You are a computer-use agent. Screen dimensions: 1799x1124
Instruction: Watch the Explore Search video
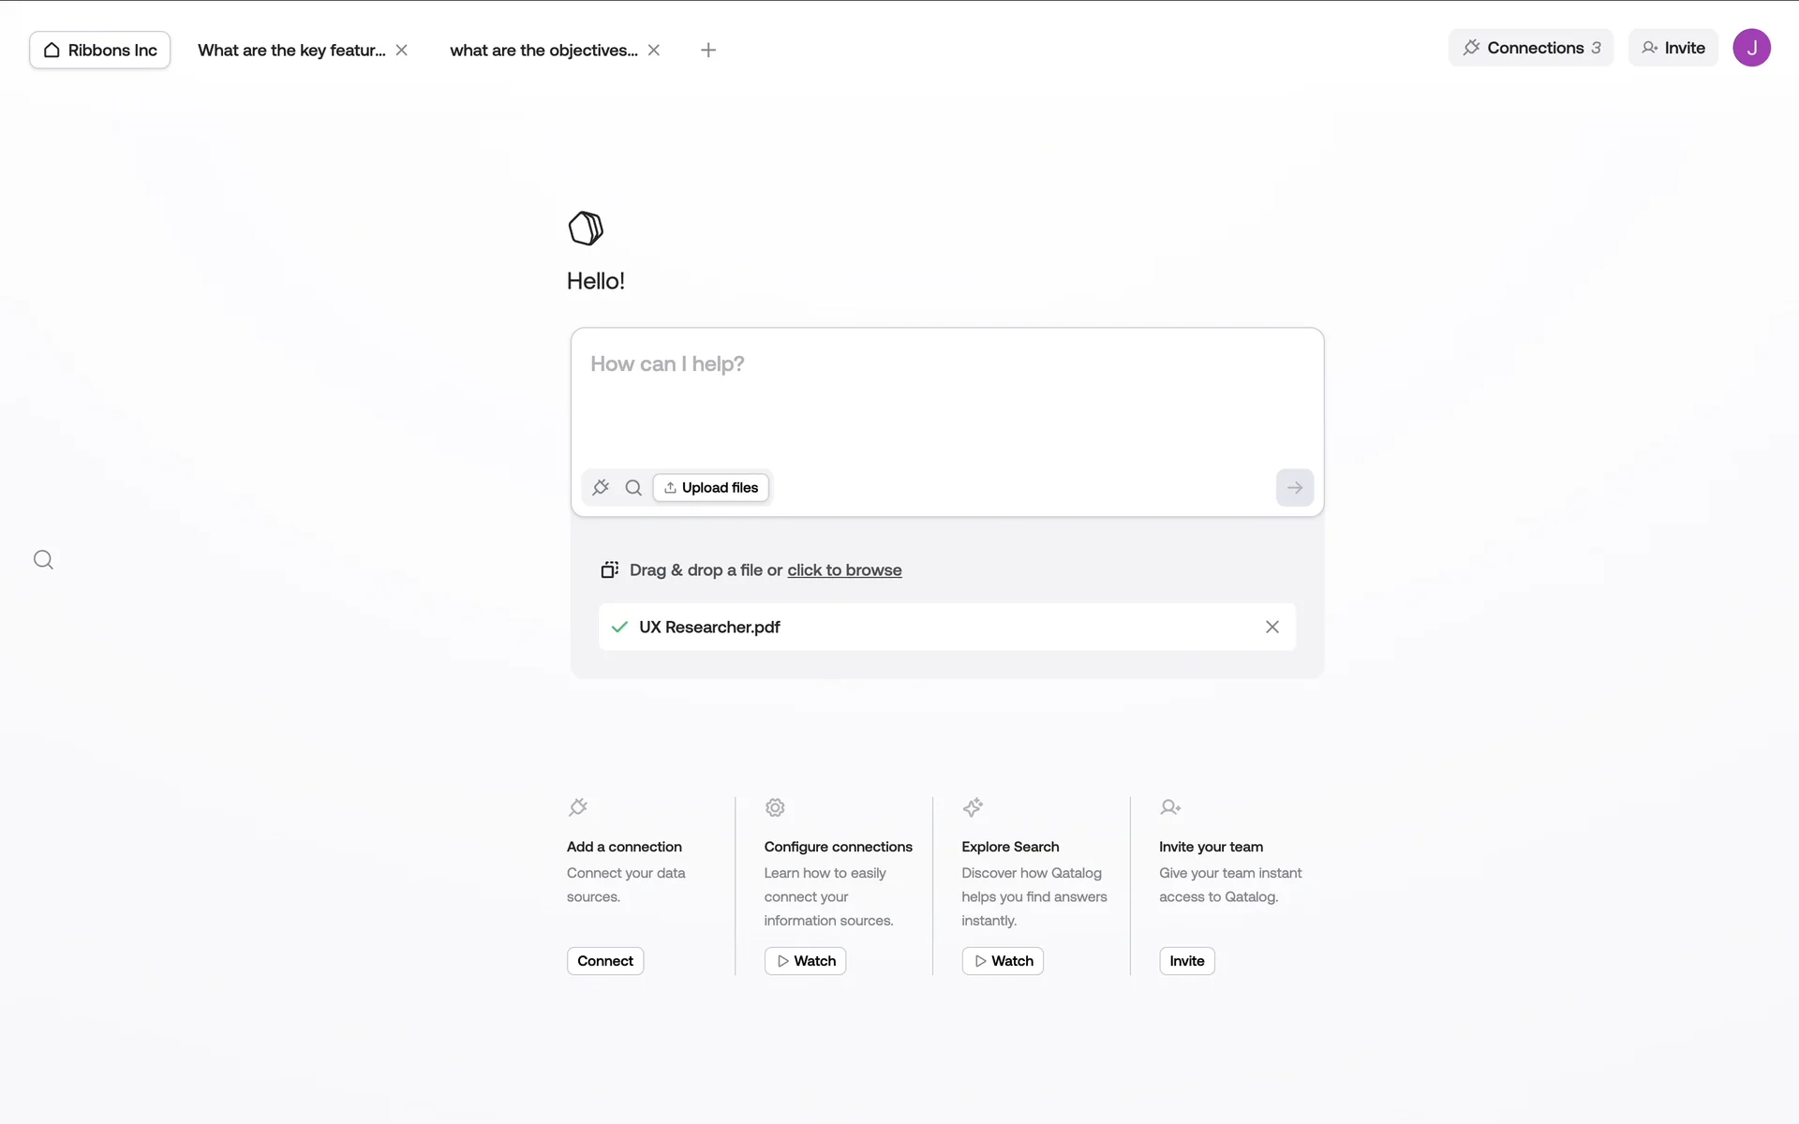(x=1003, y=961)
